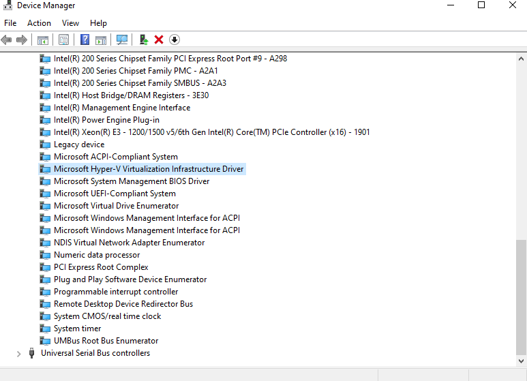Click the icon beside Microsoft Virtual Drive Enumerator
This screenshot has width=527, height=381.
click(45, 206)
